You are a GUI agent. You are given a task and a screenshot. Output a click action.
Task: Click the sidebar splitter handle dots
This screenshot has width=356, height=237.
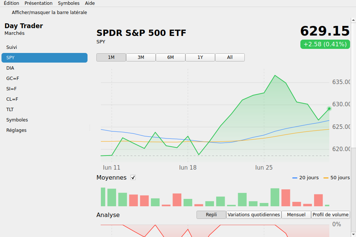tap(90, 128)
